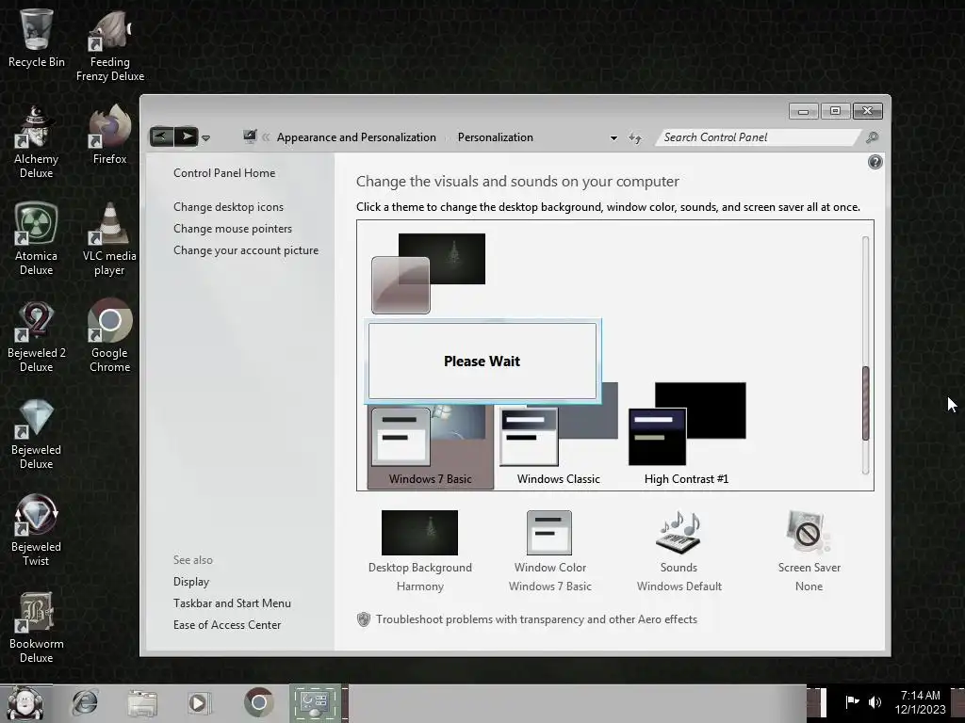
Task: Go back with the back arrow button
Action: click(x=161, y=136)
